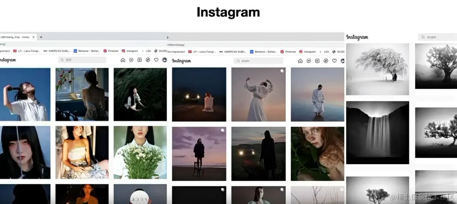Viewport: 457px width, 204px height.
Task: Open AMERICAN SUBU bookmark in left browser
Action: 57,51
